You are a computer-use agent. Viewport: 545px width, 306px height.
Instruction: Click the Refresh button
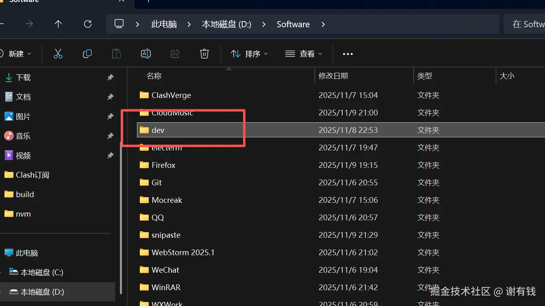pos(88,24)
